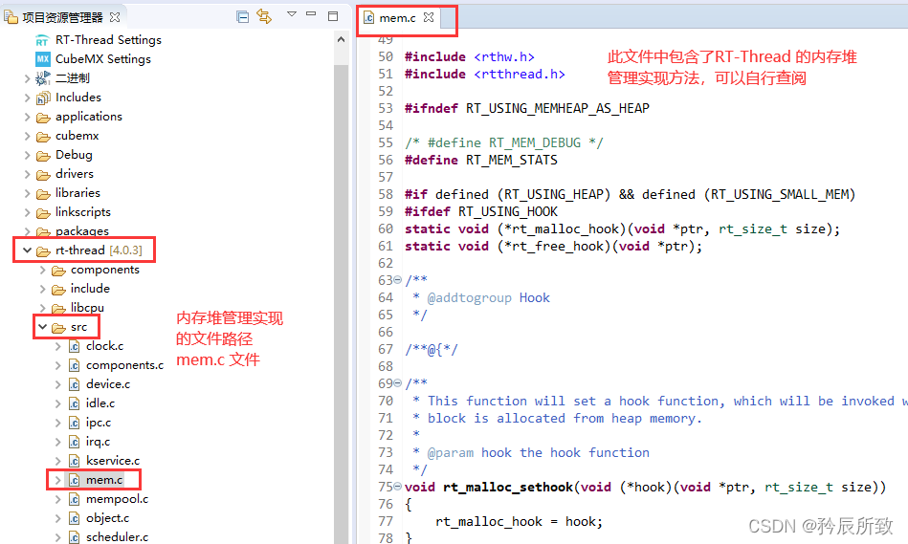Expand the 二进制 node
This screenshot has height=544, width=908.
pos(27,78)
